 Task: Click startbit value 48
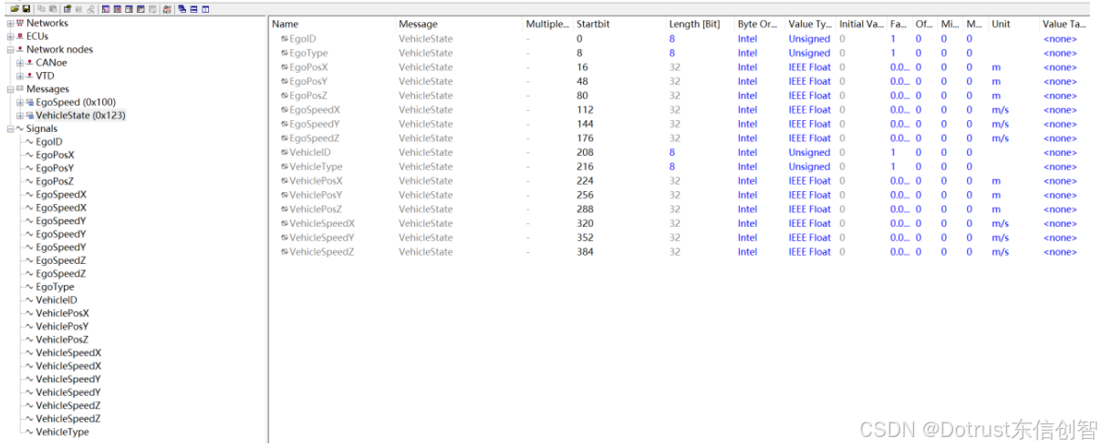pos(582,81)
